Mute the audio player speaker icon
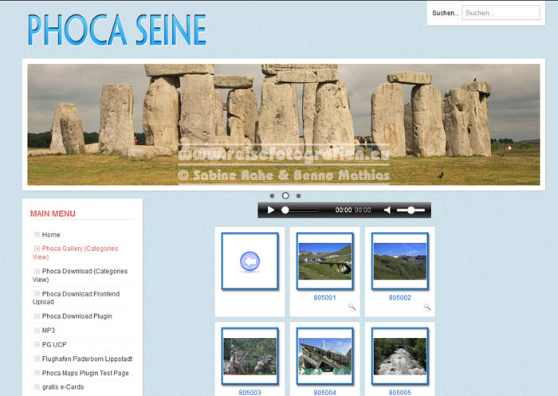The image size is (558, 396). tap(387, 210)
